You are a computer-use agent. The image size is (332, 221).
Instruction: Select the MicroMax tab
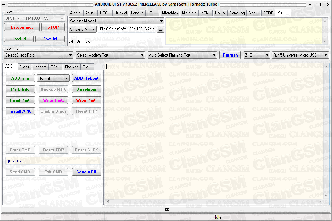pos(170,13)
